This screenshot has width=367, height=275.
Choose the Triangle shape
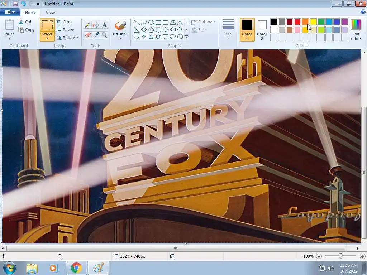pos(180,23)
